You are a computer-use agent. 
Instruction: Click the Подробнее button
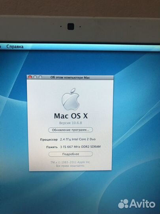tap(71, 154)
